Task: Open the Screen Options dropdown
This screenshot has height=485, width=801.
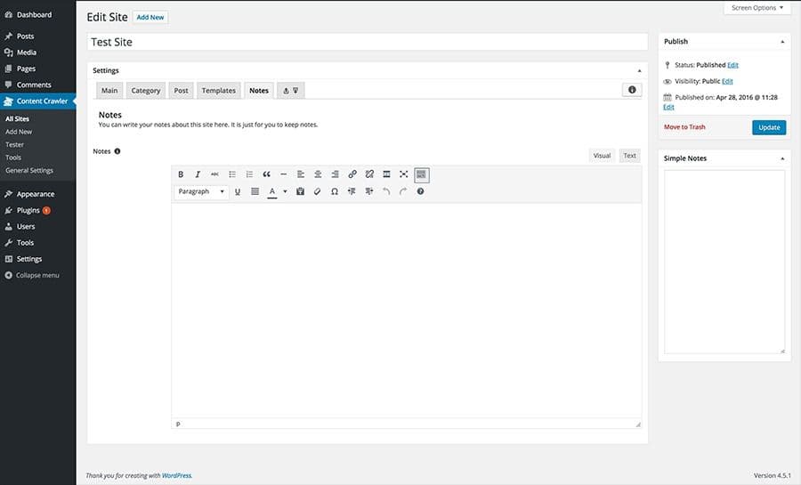Action: 757,8
